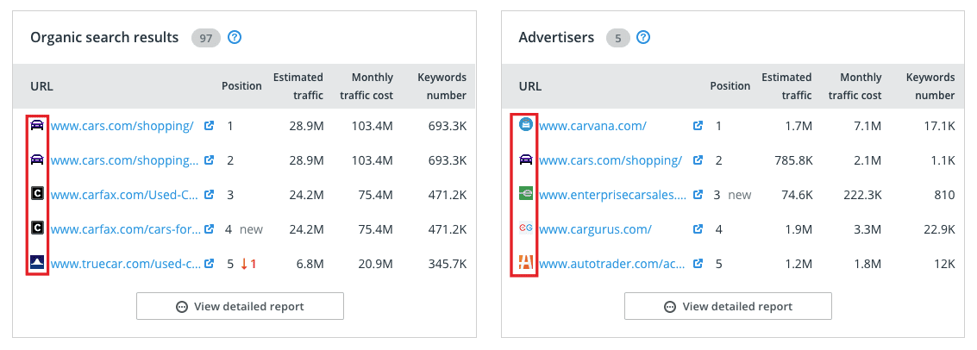
Task: Open www.carvana.com/ link
Action: [592, 126]
